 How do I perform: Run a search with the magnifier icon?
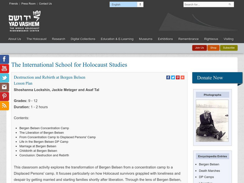coord(229,5)
